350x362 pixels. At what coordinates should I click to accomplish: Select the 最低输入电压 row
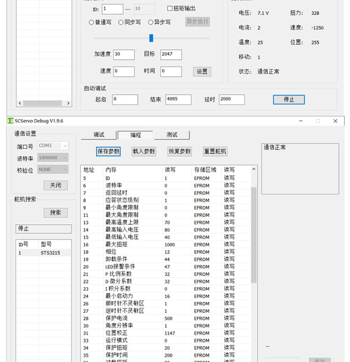click(166, 237)
